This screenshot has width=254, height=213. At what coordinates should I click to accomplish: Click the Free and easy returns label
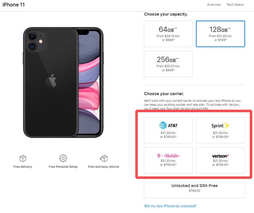coord(104,167)
